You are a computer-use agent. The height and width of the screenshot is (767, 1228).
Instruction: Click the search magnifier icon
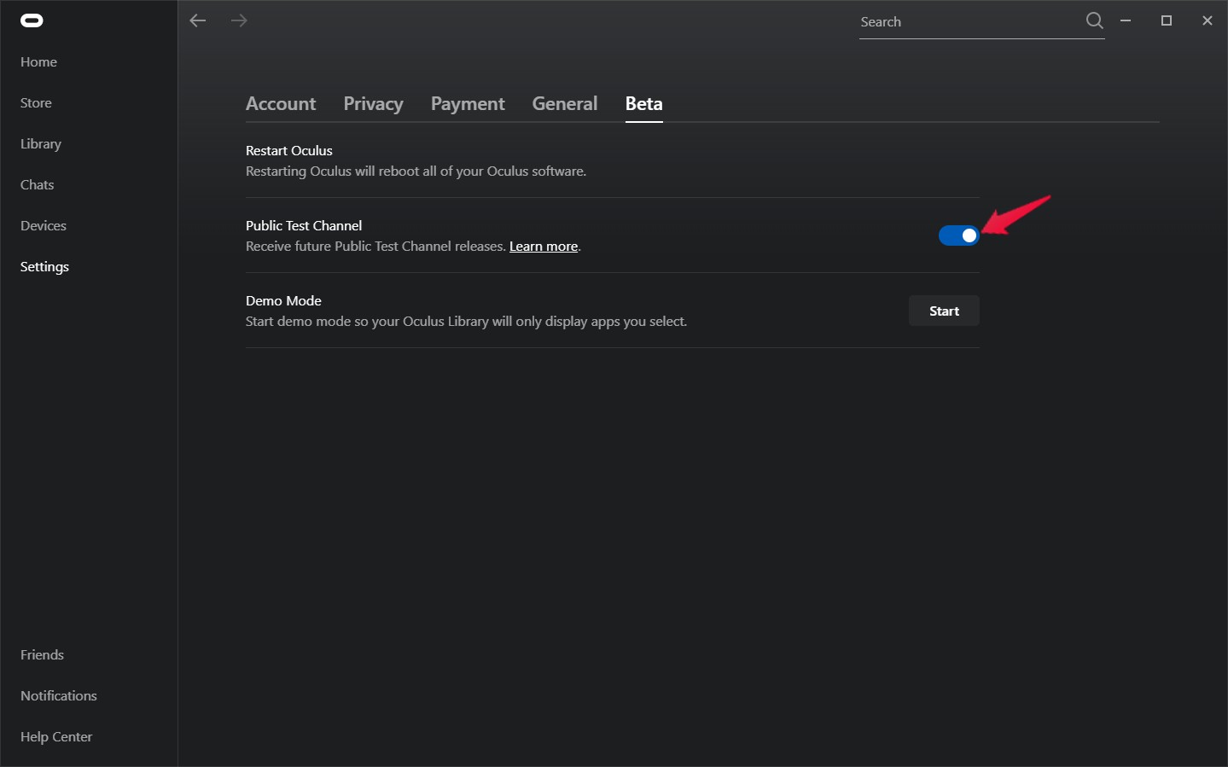tap(1094, 21)
